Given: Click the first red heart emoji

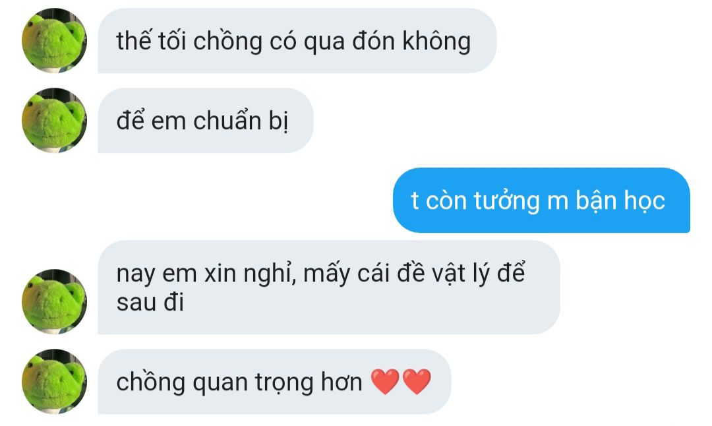Looking at the screenshot, I should click(x=385, y=382).
